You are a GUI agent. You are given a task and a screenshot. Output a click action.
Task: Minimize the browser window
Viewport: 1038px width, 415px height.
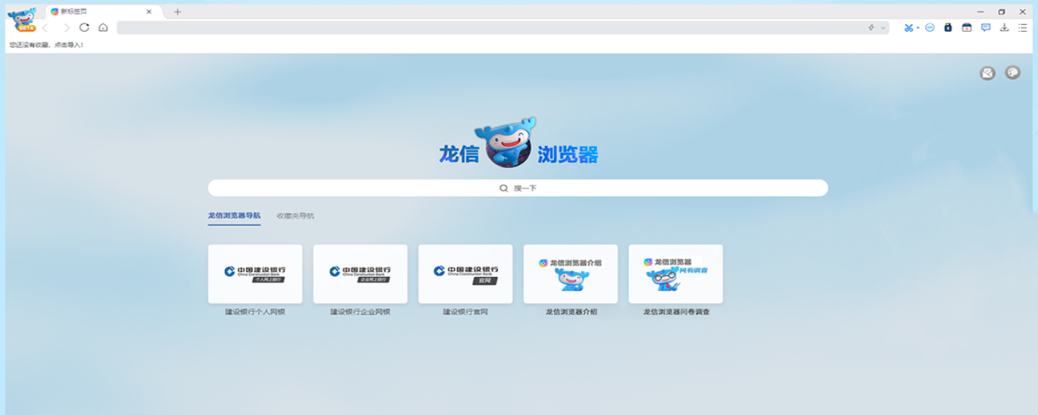pos(980,11)
